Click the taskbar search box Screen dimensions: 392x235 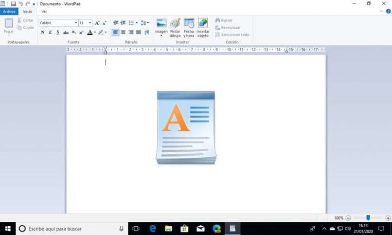point(72,229)
